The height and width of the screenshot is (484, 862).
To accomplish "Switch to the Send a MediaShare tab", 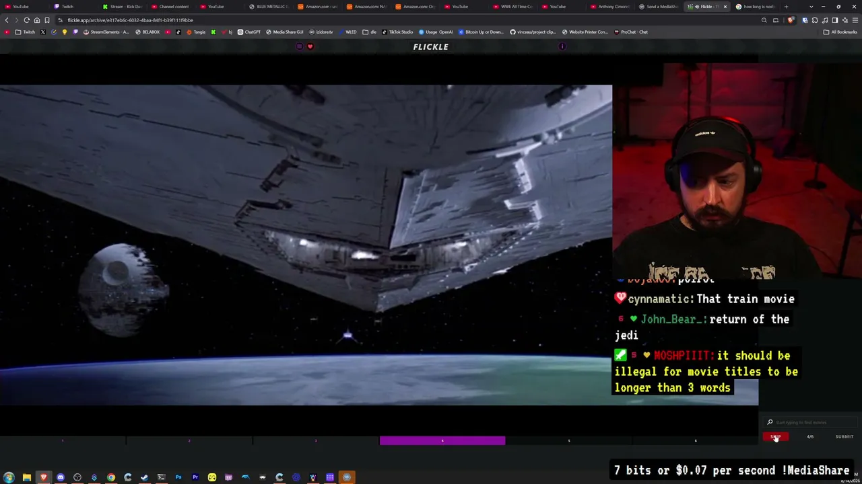I will pyautogui.click(x=659, y=7).
